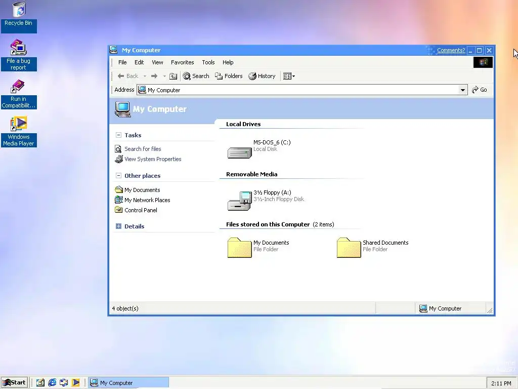Launch Internet Explorer from quick launch
This screenshot has height=389, width=518.
pos(52,383)
